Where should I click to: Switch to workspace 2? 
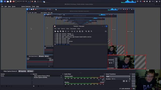pos(23,1)
